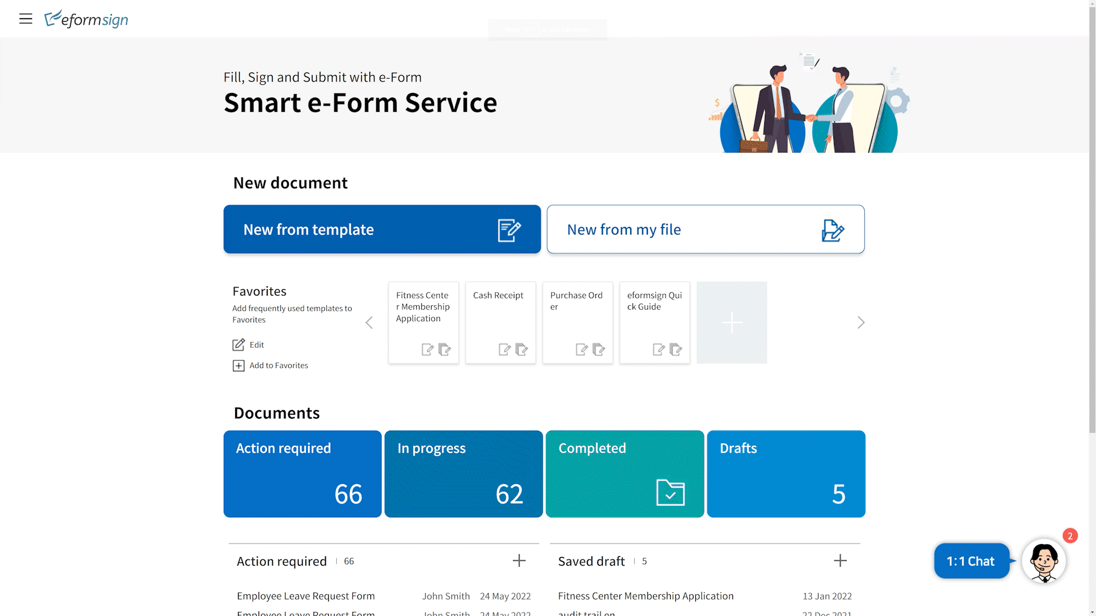Show previous favorites with left chevron

369,323
